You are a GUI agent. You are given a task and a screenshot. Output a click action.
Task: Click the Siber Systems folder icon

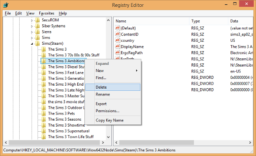pyautogui.click(x=38, y=26)
